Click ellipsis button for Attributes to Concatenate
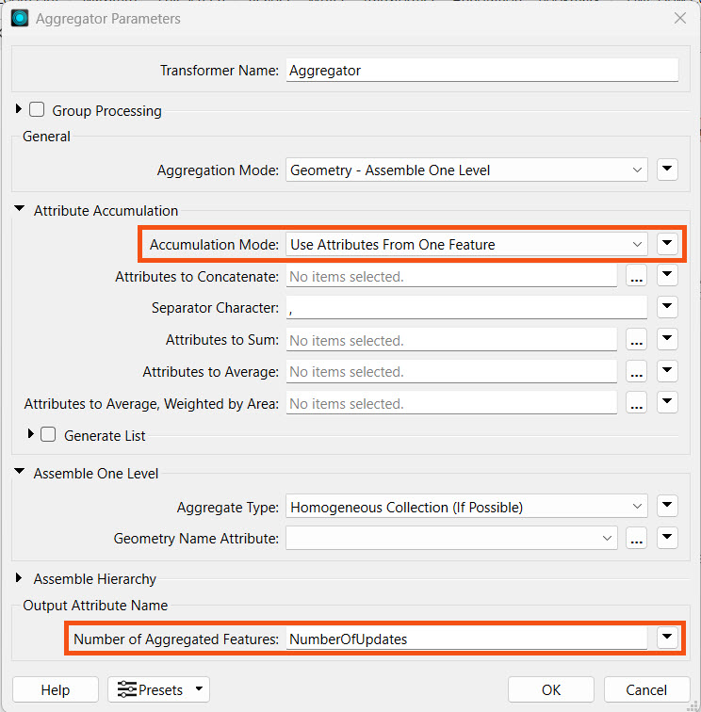701x712 pixels. click(x=636, y=277)
